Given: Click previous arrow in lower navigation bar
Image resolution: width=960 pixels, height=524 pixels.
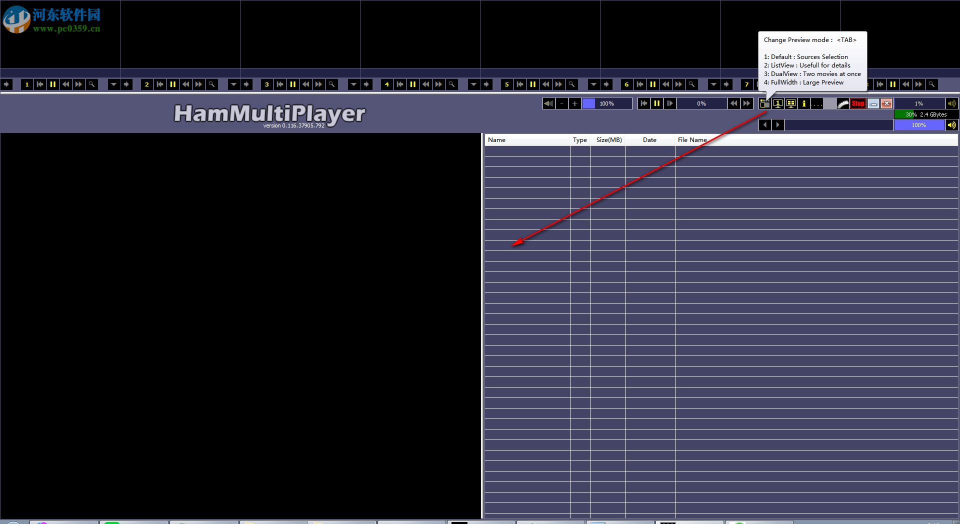Looking at the screenshot, I should tap(765, 125).
